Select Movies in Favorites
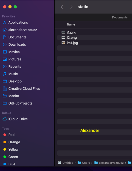The width and height of the screenshot is (132, 171). pos(11,52)
